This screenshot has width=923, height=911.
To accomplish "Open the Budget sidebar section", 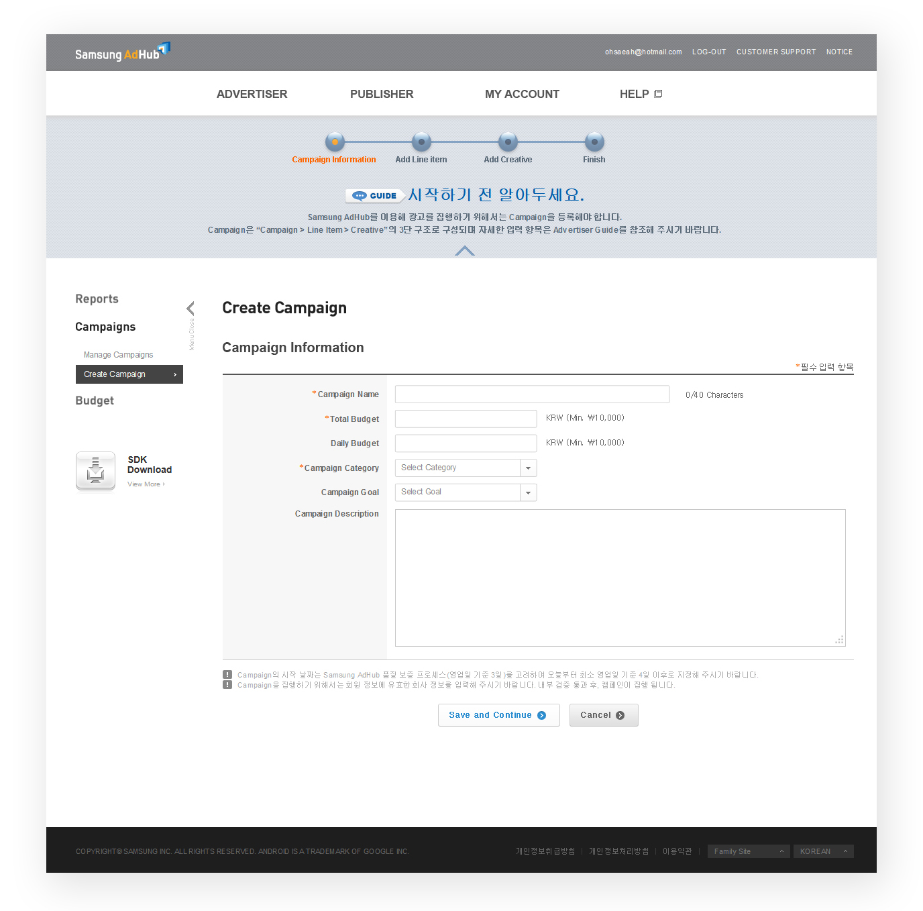I will (x=95, y=400).
